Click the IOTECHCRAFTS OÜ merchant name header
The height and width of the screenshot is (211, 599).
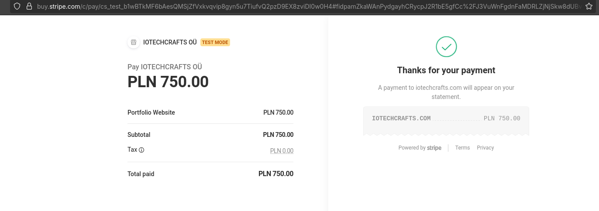(170, 42)
